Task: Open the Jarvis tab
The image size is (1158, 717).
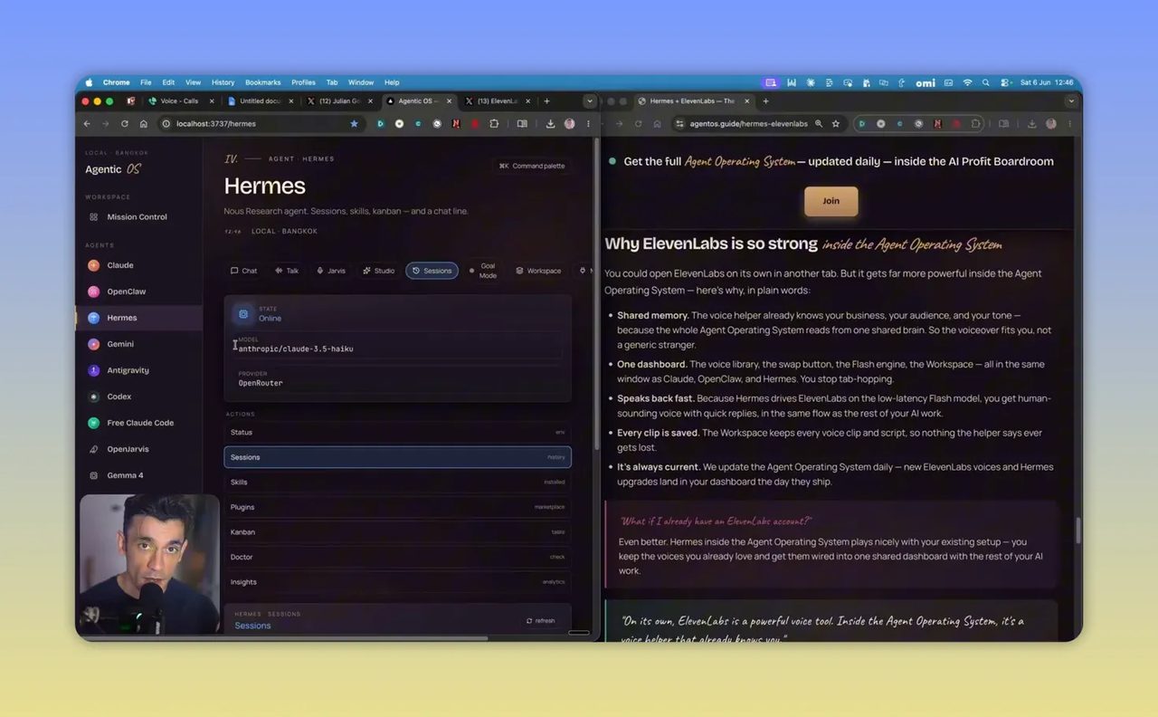Action: pyautogui.click(x=330, y=271)
